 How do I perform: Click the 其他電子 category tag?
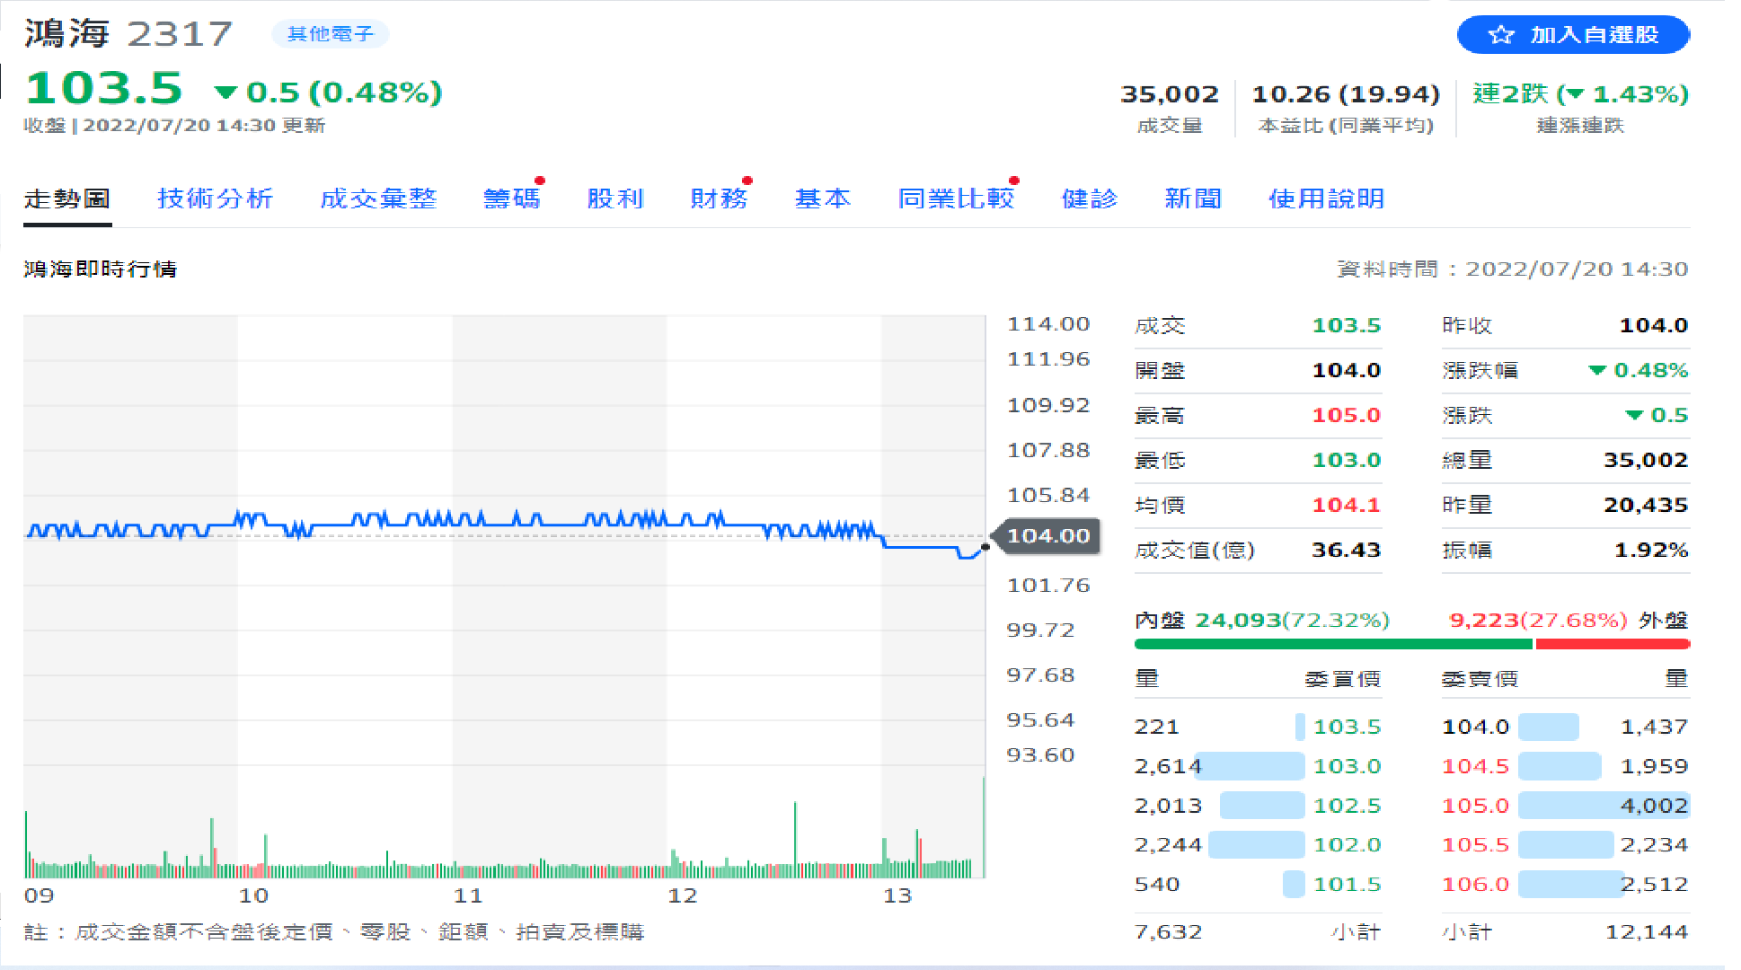(330, 34)
